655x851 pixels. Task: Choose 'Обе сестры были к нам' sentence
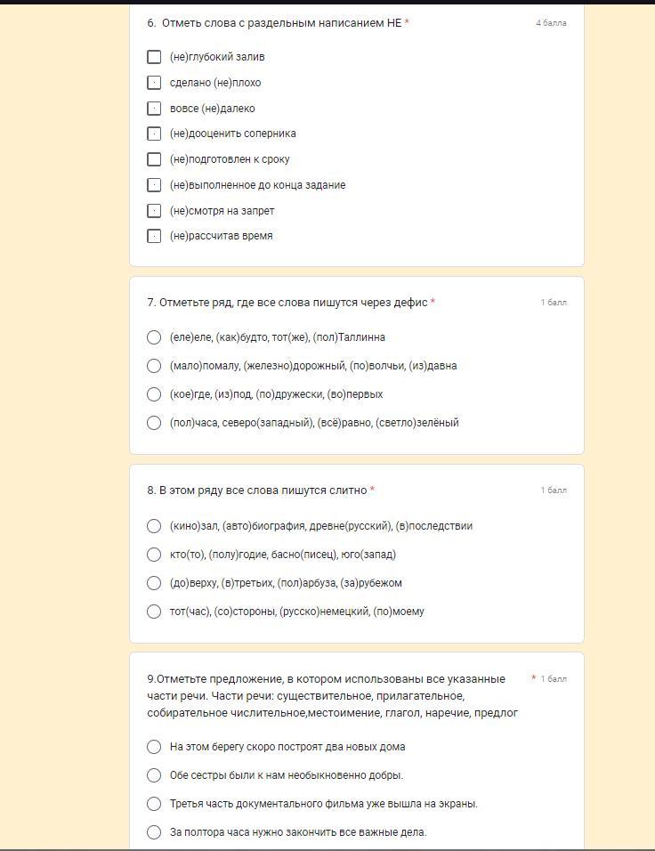point(154,775)
